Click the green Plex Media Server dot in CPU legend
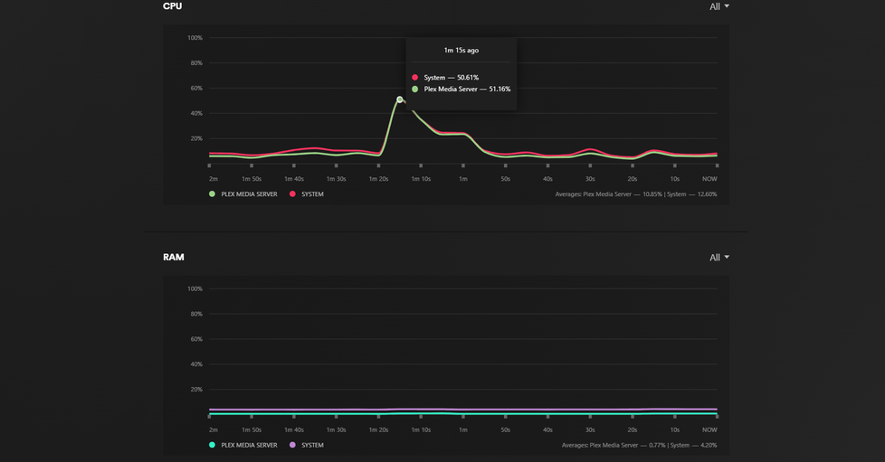Image resolution: width=885 pixels, height=462 pixels. pyautogui.click(x=213, y=194)
